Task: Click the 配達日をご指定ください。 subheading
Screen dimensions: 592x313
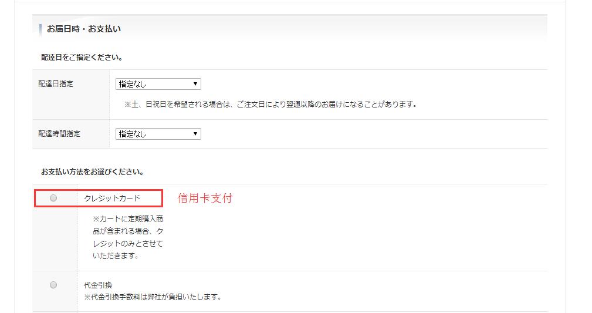Action: click(x=82, y=58)
